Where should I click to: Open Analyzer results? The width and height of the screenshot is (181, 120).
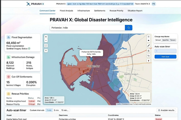coord(166,110)
